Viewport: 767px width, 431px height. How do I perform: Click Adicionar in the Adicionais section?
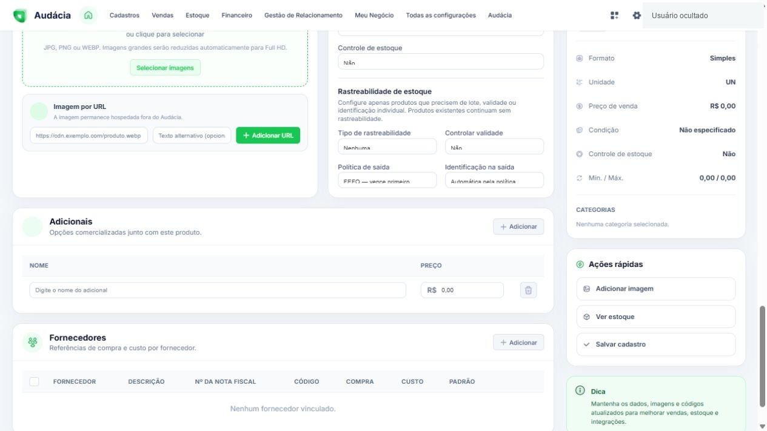tap(518, 226)
